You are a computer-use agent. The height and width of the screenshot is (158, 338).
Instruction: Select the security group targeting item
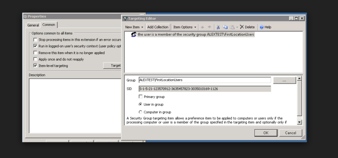click(196, 35)
